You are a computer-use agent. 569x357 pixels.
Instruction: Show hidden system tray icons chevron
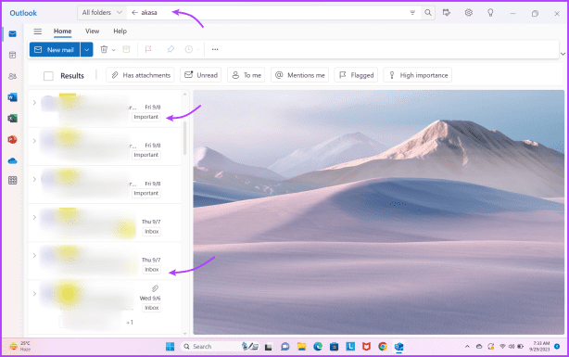pos(467,347)
